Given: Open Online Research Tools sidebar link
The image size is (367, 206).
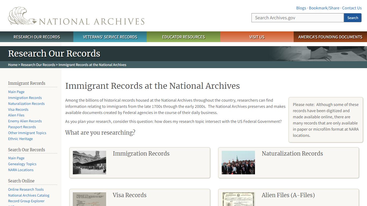Looking at the screenshot, I should 26,189.
